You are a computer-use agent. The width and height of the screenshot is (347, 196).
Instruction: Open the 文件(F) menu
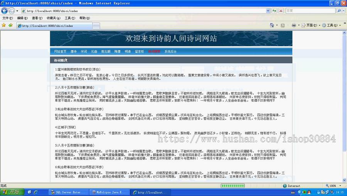[x=8, y=18]
